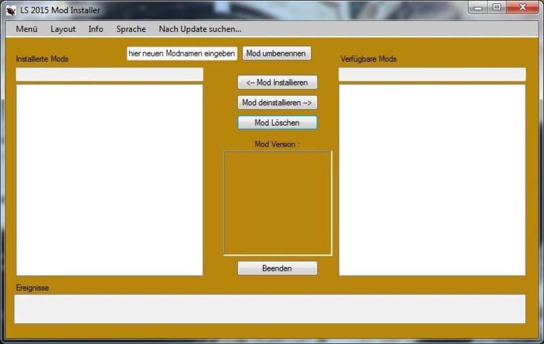This screenshot has width=544, height=344.
Task: Click the Mod Installieren button
Action: [x=277, y=82]
